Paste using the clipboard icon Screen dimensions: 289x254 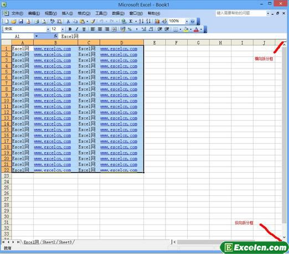pos(82,22)
